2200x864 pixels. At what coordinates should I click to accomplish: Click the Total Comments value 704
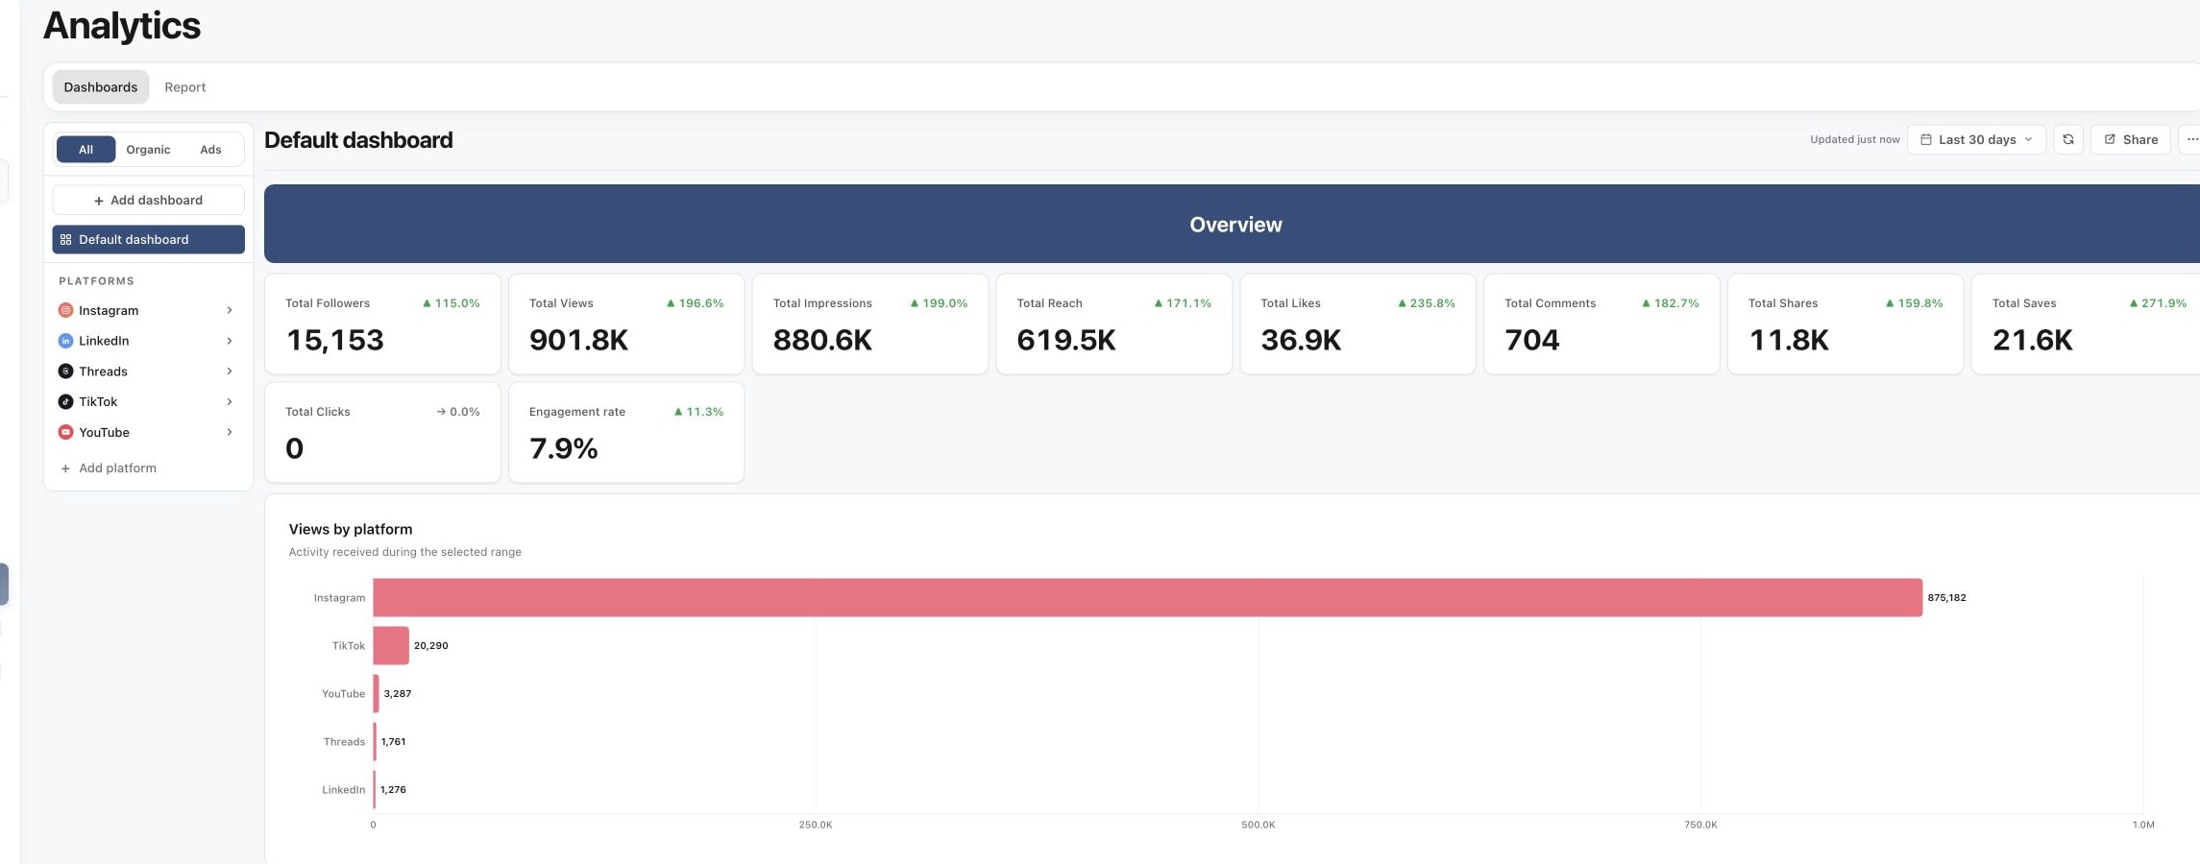click(x=1532, y=340)
